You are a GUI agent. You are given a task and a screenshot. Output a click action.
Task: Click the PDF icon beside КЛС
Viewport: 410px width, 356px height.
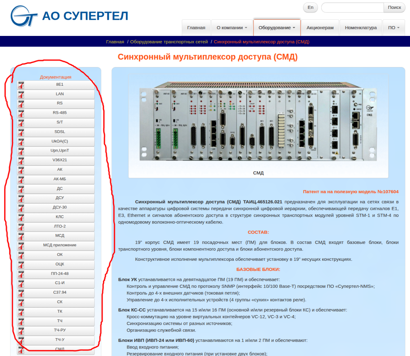coord(21,218)
